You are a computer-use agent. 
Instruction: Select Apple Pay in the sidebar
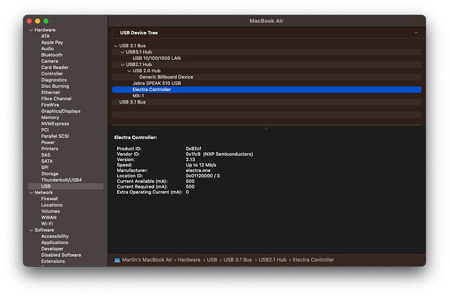point(52,43)
